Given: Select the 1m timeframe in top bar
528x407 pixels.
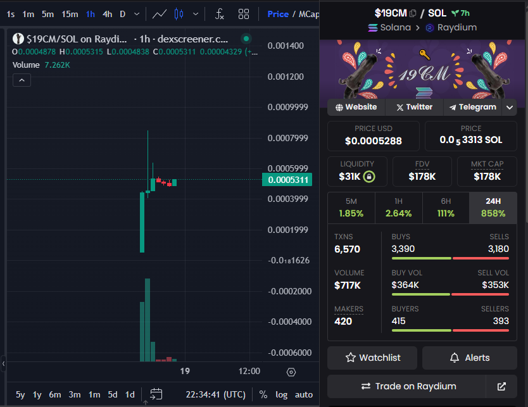Looking at the screenshot, I should pyautogui.click(x=28, y=14).
